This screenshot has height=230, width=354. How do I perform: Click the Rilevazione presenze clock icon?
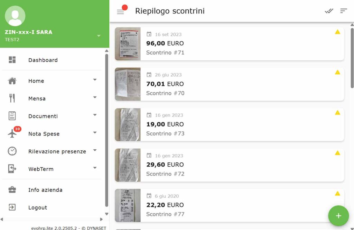12,151
